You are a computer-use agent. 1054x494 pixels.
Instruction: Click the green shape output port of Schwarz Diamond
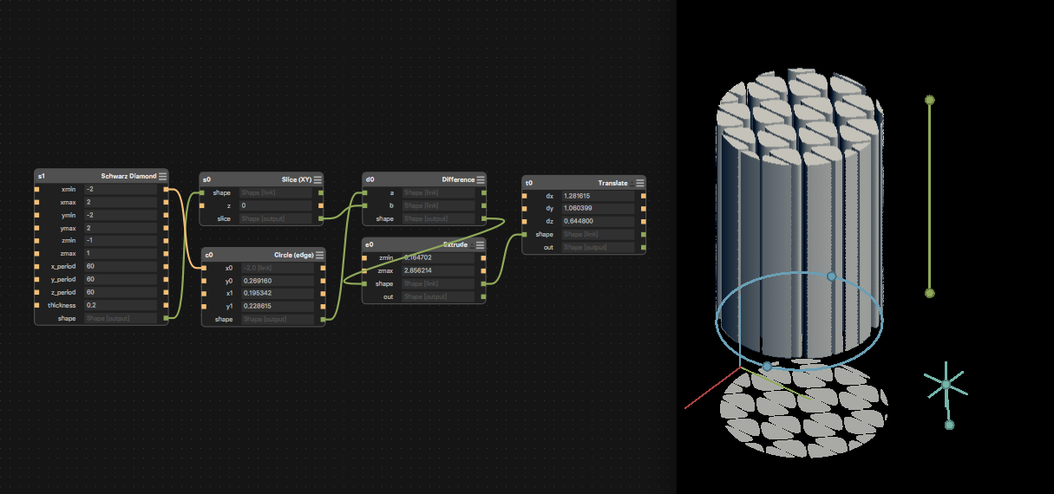pos(166,318)
